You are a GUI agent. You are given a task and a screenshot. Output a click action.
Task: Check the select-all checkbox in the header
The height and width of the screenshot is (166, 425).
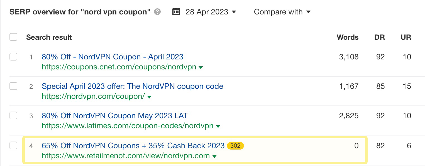click(x=13, y=37)
